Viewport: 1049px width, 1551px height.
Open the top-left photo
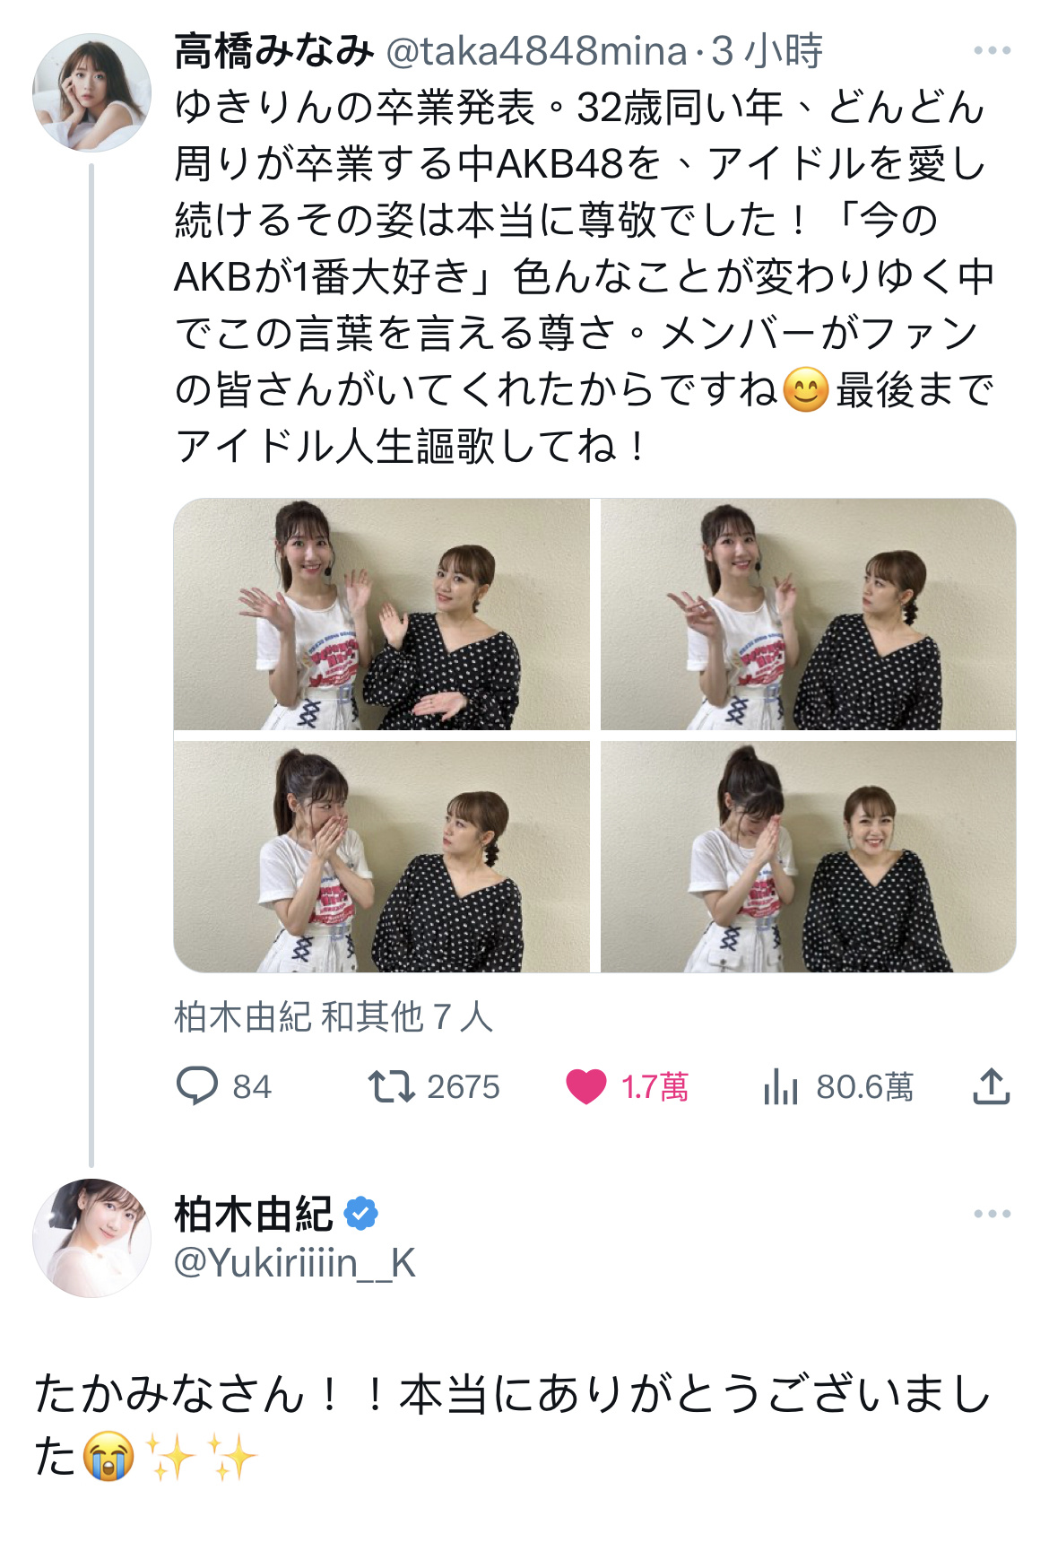click(x=382, y=614)
